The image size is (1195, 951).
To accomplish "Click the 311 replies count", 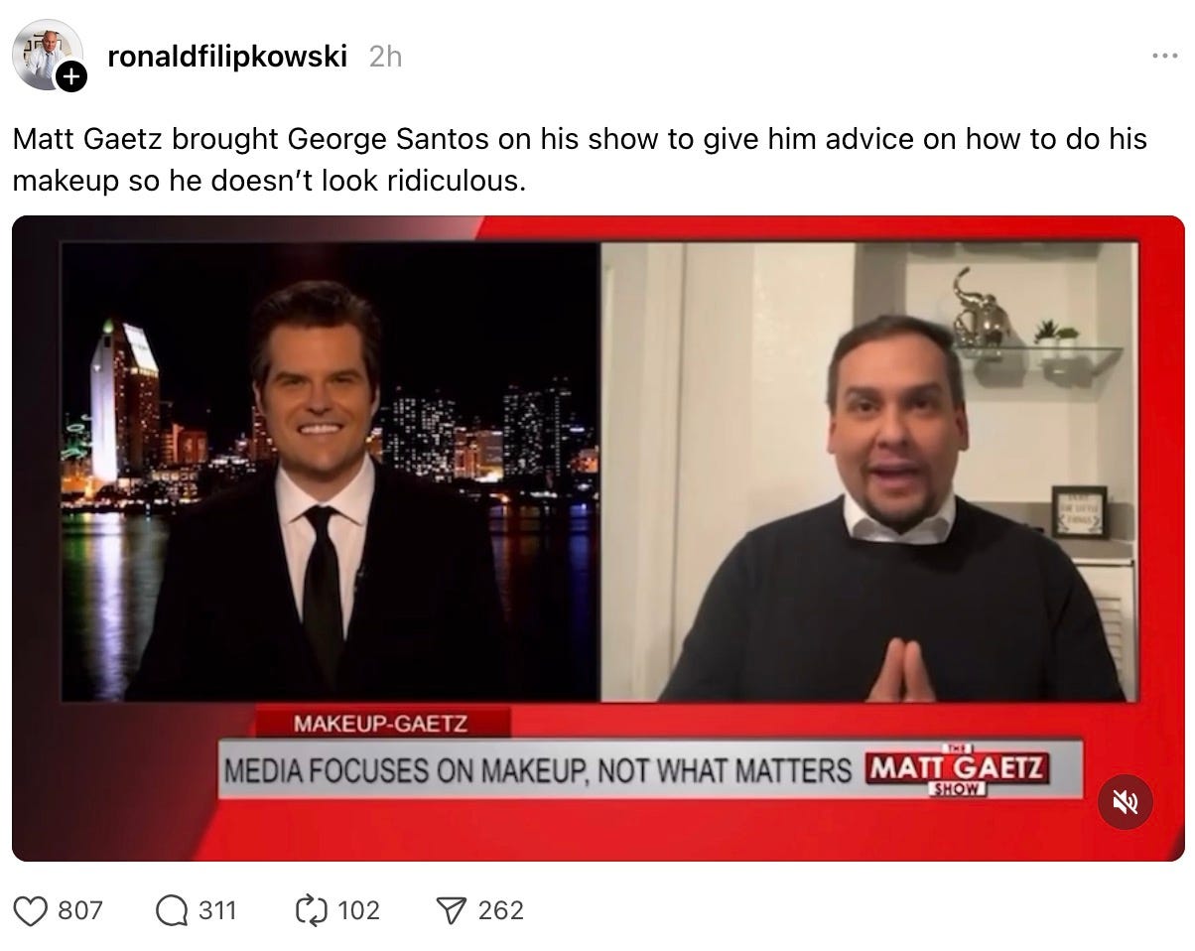I will (x=217, y=910).
